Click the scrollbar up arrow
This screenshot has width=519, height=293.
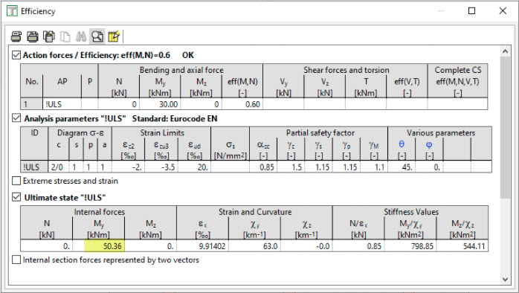click(505, 51)
